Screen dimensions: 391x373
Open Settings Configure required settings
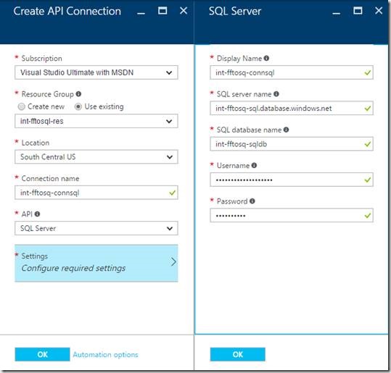96,263
